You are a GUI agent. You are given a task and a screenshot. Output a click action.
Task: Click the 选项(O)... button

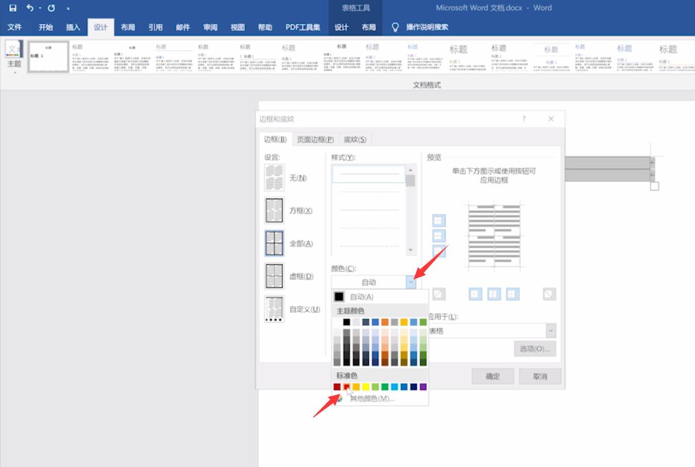(x=535, y=349)
